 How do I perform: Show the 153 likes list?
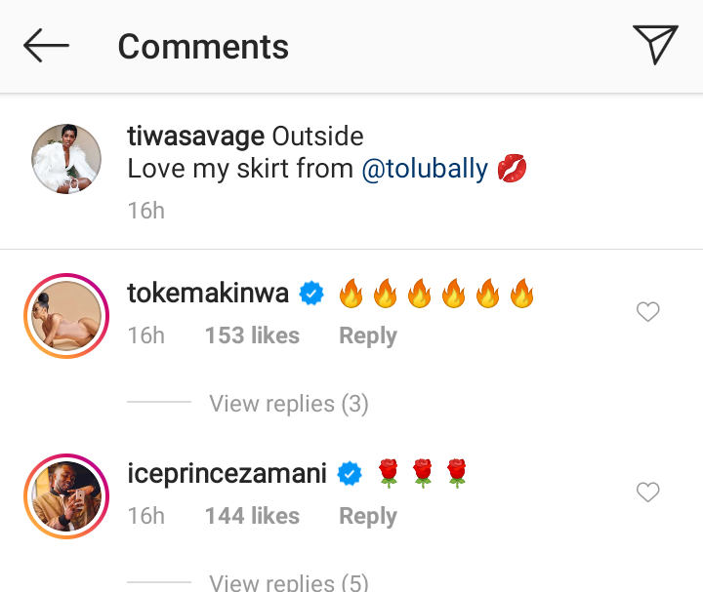tap(252, 335)
